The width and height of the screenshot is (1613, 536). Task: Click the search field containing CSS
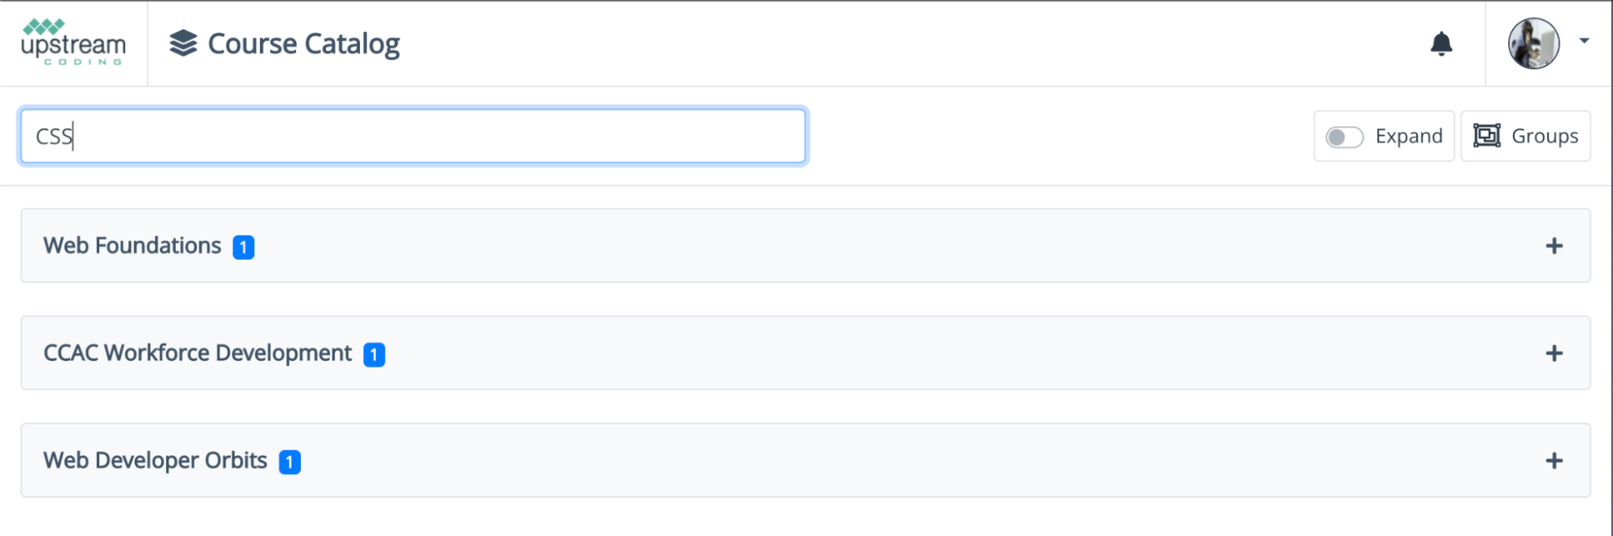pyautogui.click(x=412, y=136)
